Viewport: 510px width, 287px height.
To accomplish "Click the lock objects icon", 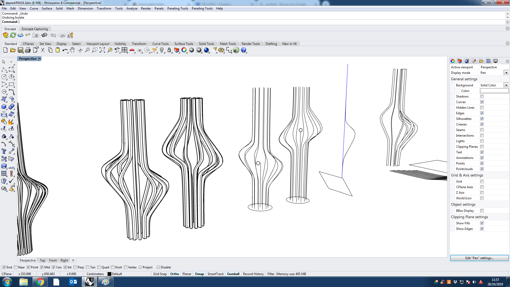I will [x=169, y=50].
